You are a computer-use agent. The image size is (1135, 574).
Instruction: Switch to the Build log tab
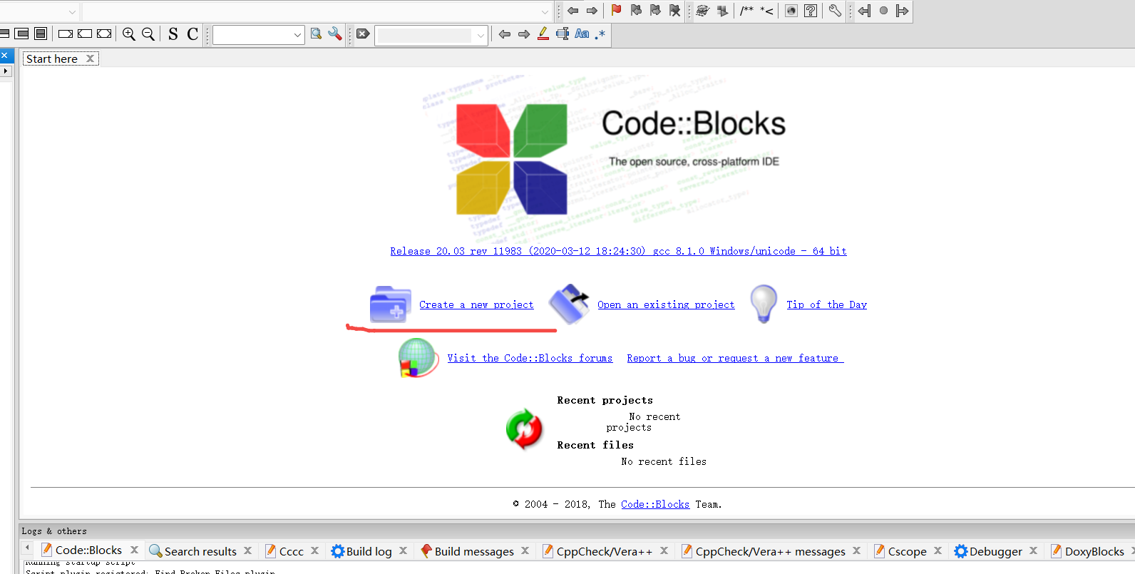click(x=369, y=551)
